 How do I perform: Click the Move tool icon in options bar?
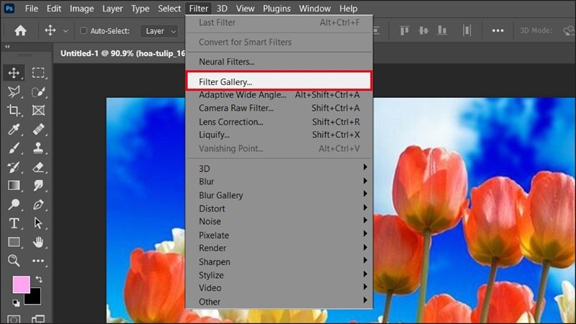[50, 30]
